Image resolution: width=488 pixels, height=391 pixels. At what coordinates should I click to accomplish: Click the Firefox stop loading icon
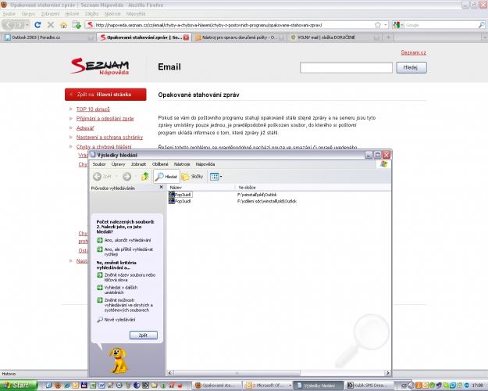coord(51,24)
